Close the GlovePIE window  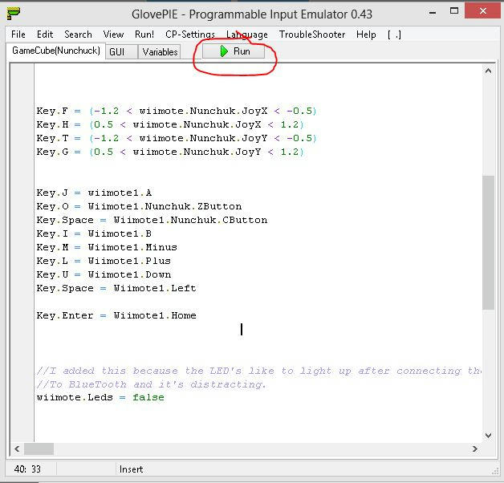click(x=483, y=11)
